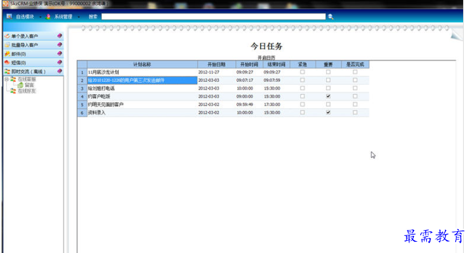Toggle 紧急 checkbox for row 2 email task

tap(302, 80)
